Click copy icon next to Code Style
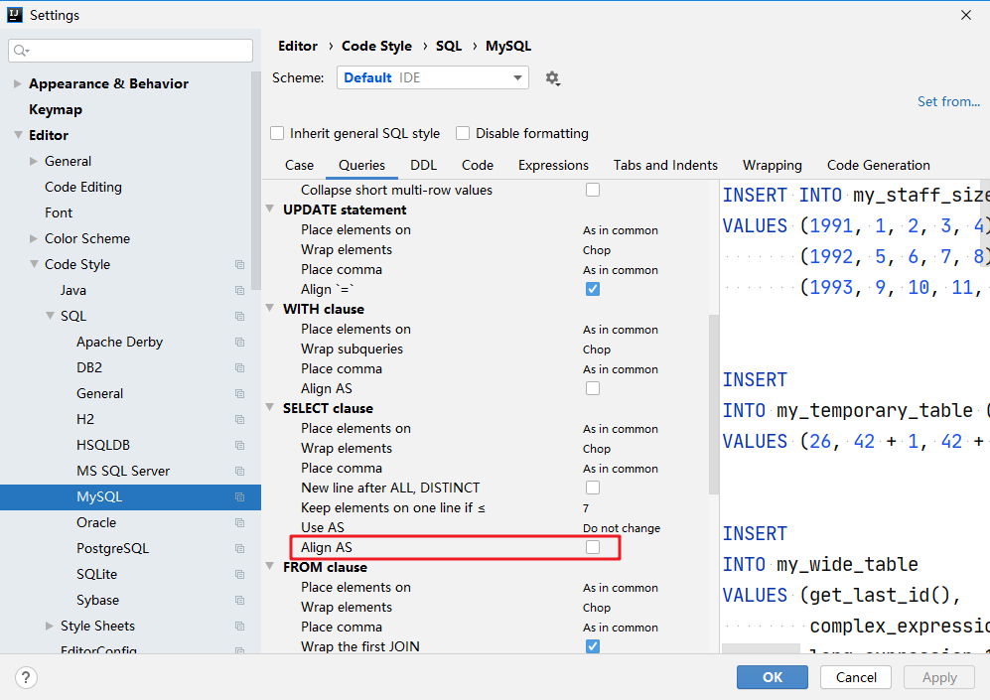990x700 pixels. 240,264
